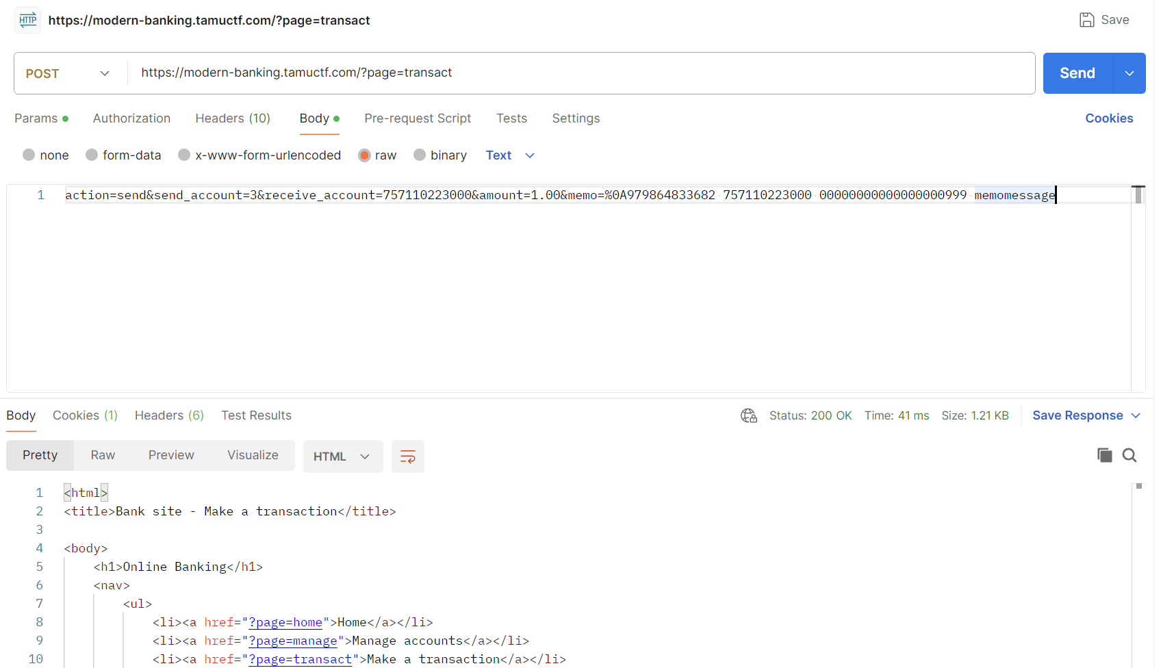
Task: Click the Time: 41 ms text
Action: tap(897, 415)
